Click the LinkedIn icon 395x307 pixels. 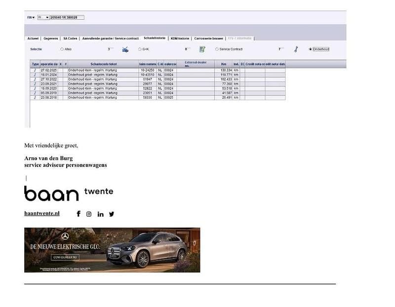click(x=100, y=214)
